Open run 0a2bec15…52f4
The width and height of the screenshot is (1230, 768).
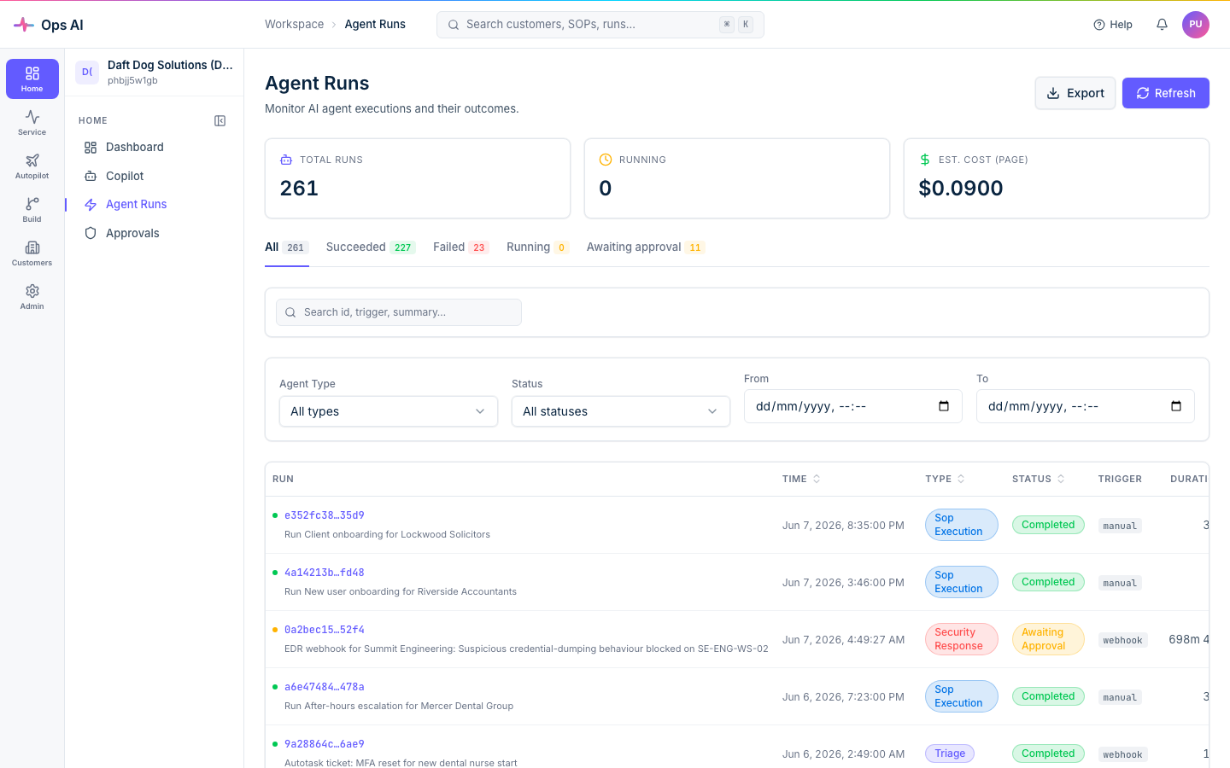click(x=325, y=630)
